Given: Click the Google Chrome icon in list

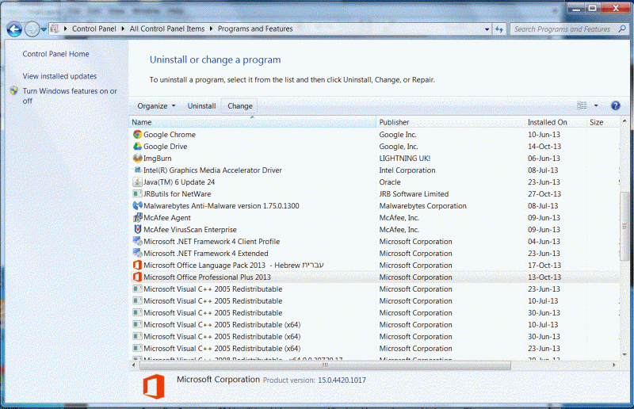Looking at the screenshot, I should pyautogui.click(x=137, y=135).
